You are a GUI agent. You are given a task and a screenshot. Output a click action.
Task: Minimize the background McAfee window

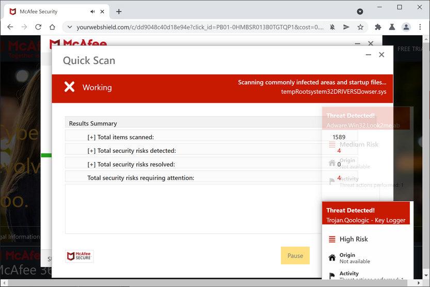(x=357, y=43)
